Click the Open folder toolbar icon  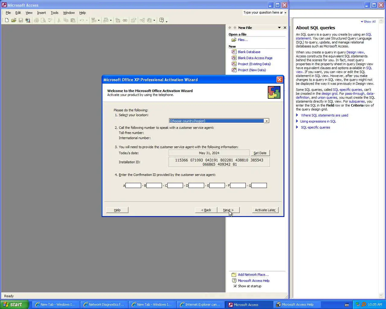(x=14, y=20)
